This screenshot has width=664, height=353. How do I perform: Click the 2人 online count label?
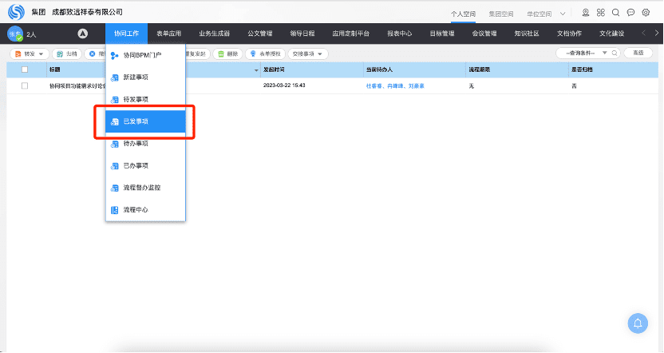(31, 34)
